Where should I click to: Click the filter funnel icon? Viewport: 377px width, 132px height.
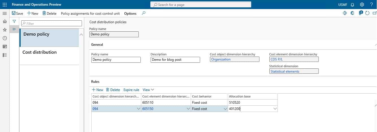(x=14, y=21)
